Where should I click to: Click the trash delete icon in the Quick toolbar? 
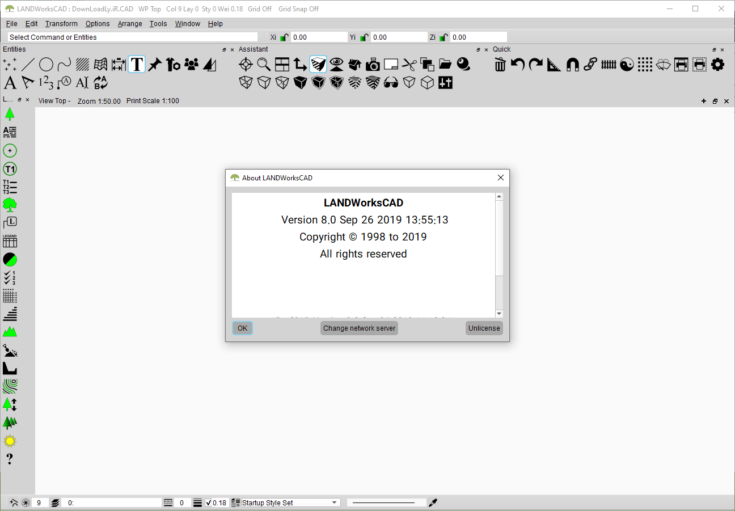click(500, 64)
